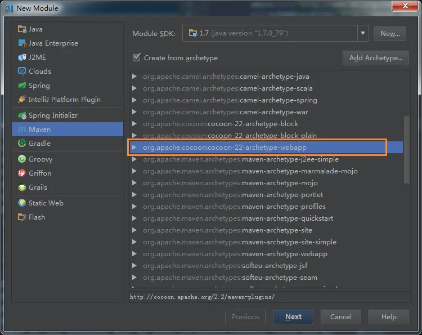Click the Spring Initializr icon

point(22,115)
